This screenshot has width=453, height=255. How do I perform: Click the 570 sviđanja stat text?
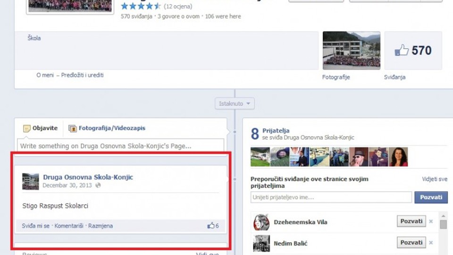pos(136,17)
